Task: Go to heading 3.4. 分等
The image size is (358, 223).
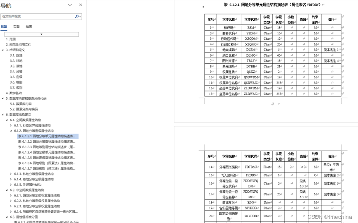Action: tap(16, 72)
